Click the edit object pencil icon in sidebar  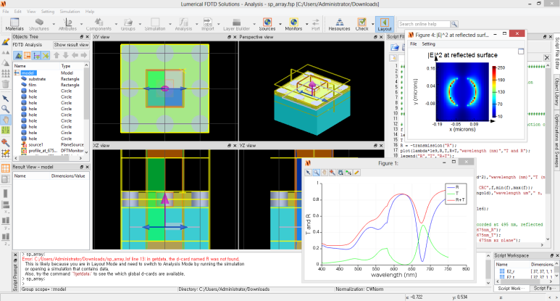pyautogui.click(x=5, y=42)
